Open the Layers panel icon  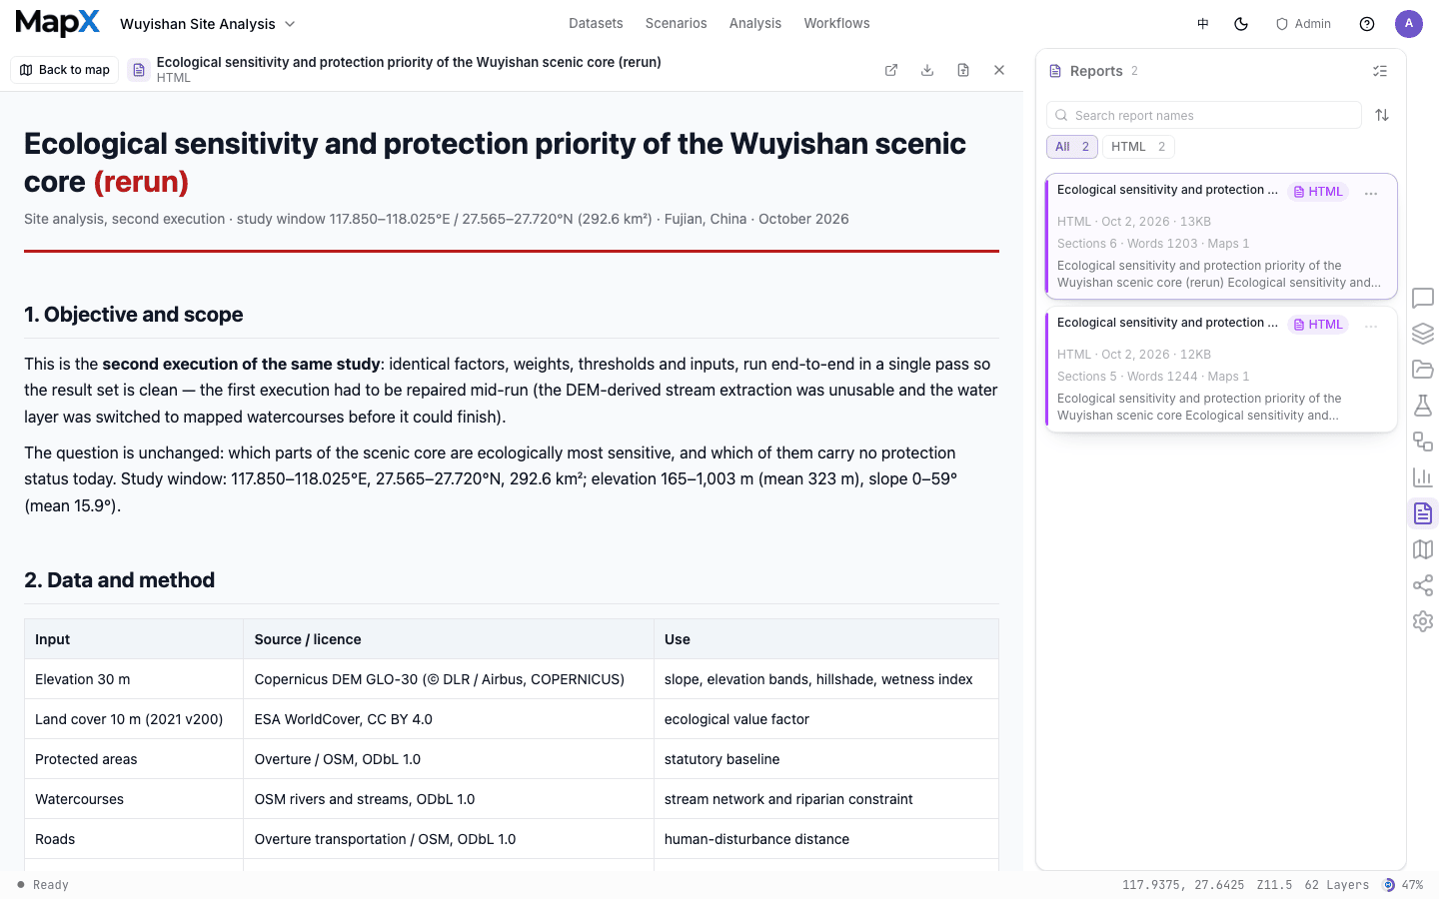coord(1423,334)
